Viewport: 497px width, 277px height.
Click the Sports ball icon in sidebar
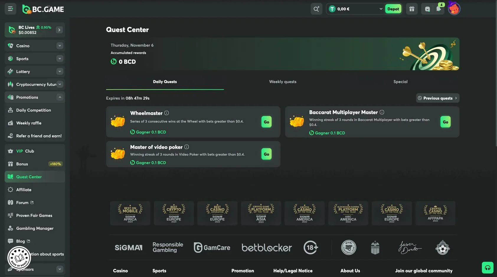(10, 59)
